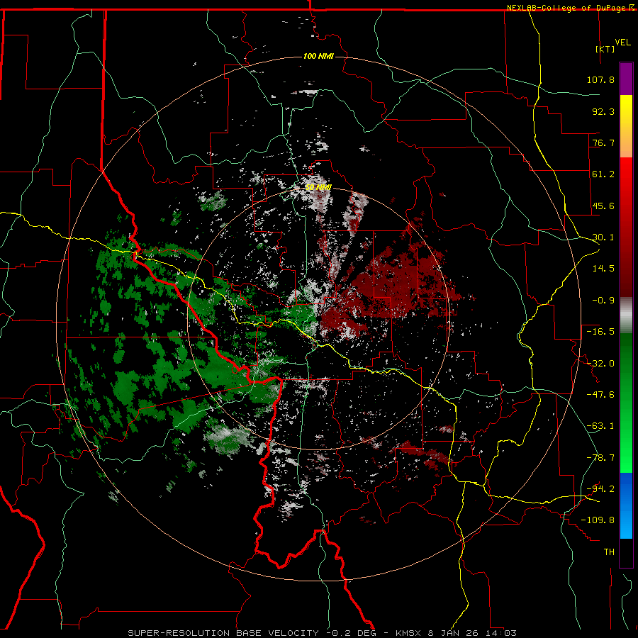Click the 14.5 velocity scale value
638x638 pixels.
[x=603, y=269]
